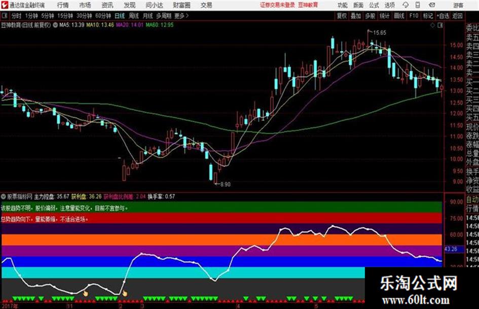Open the 发现 menu
This screenshot has width=479, height=309.
click(130, 5)
